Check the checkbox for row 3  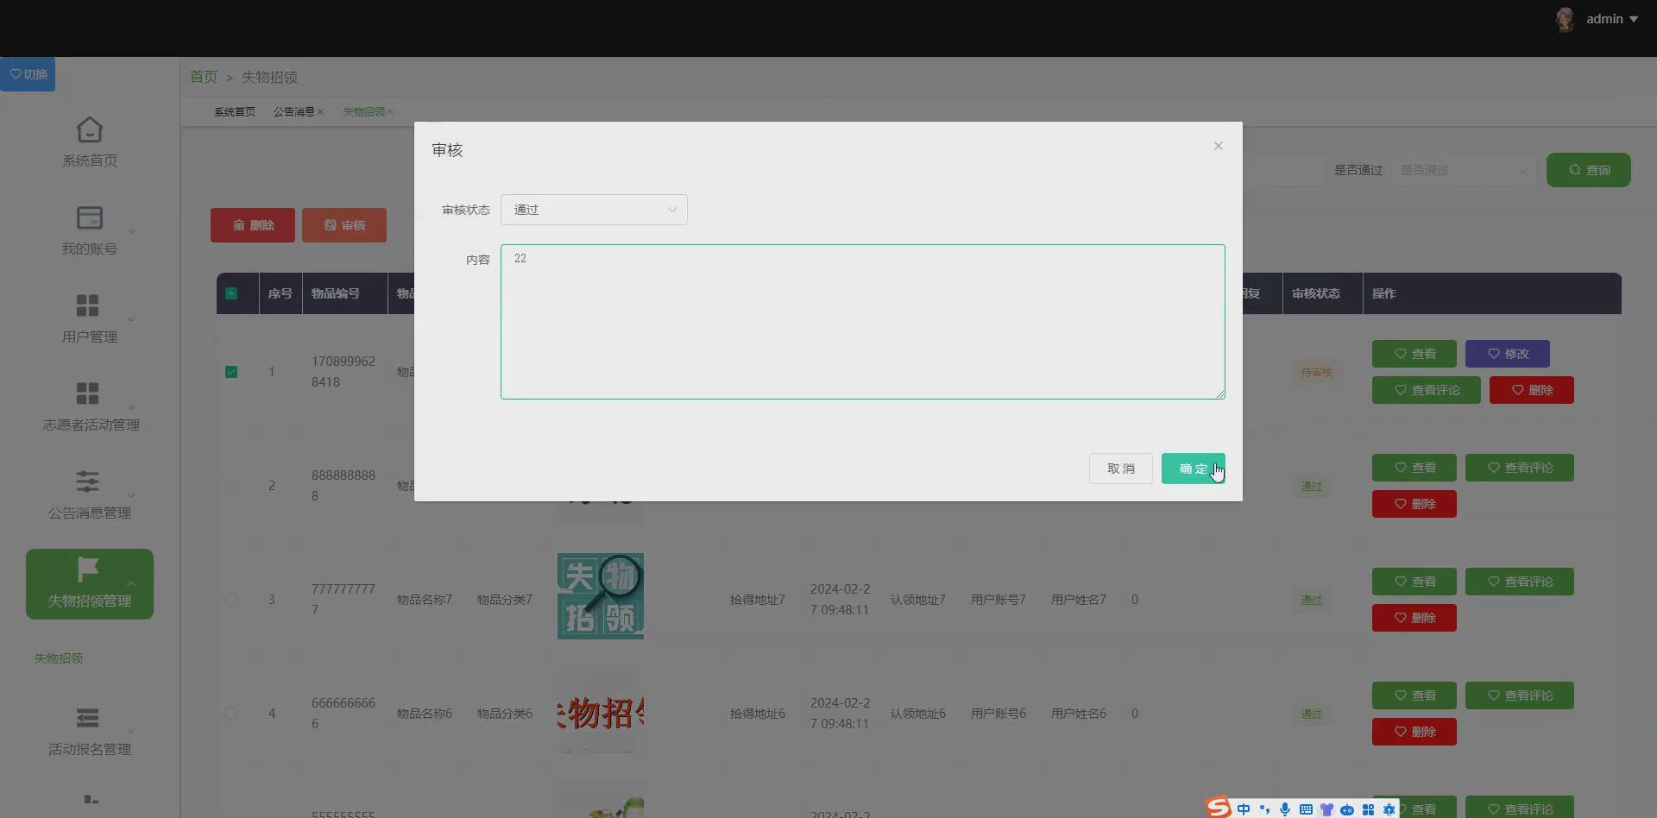(x=231, y=600)
